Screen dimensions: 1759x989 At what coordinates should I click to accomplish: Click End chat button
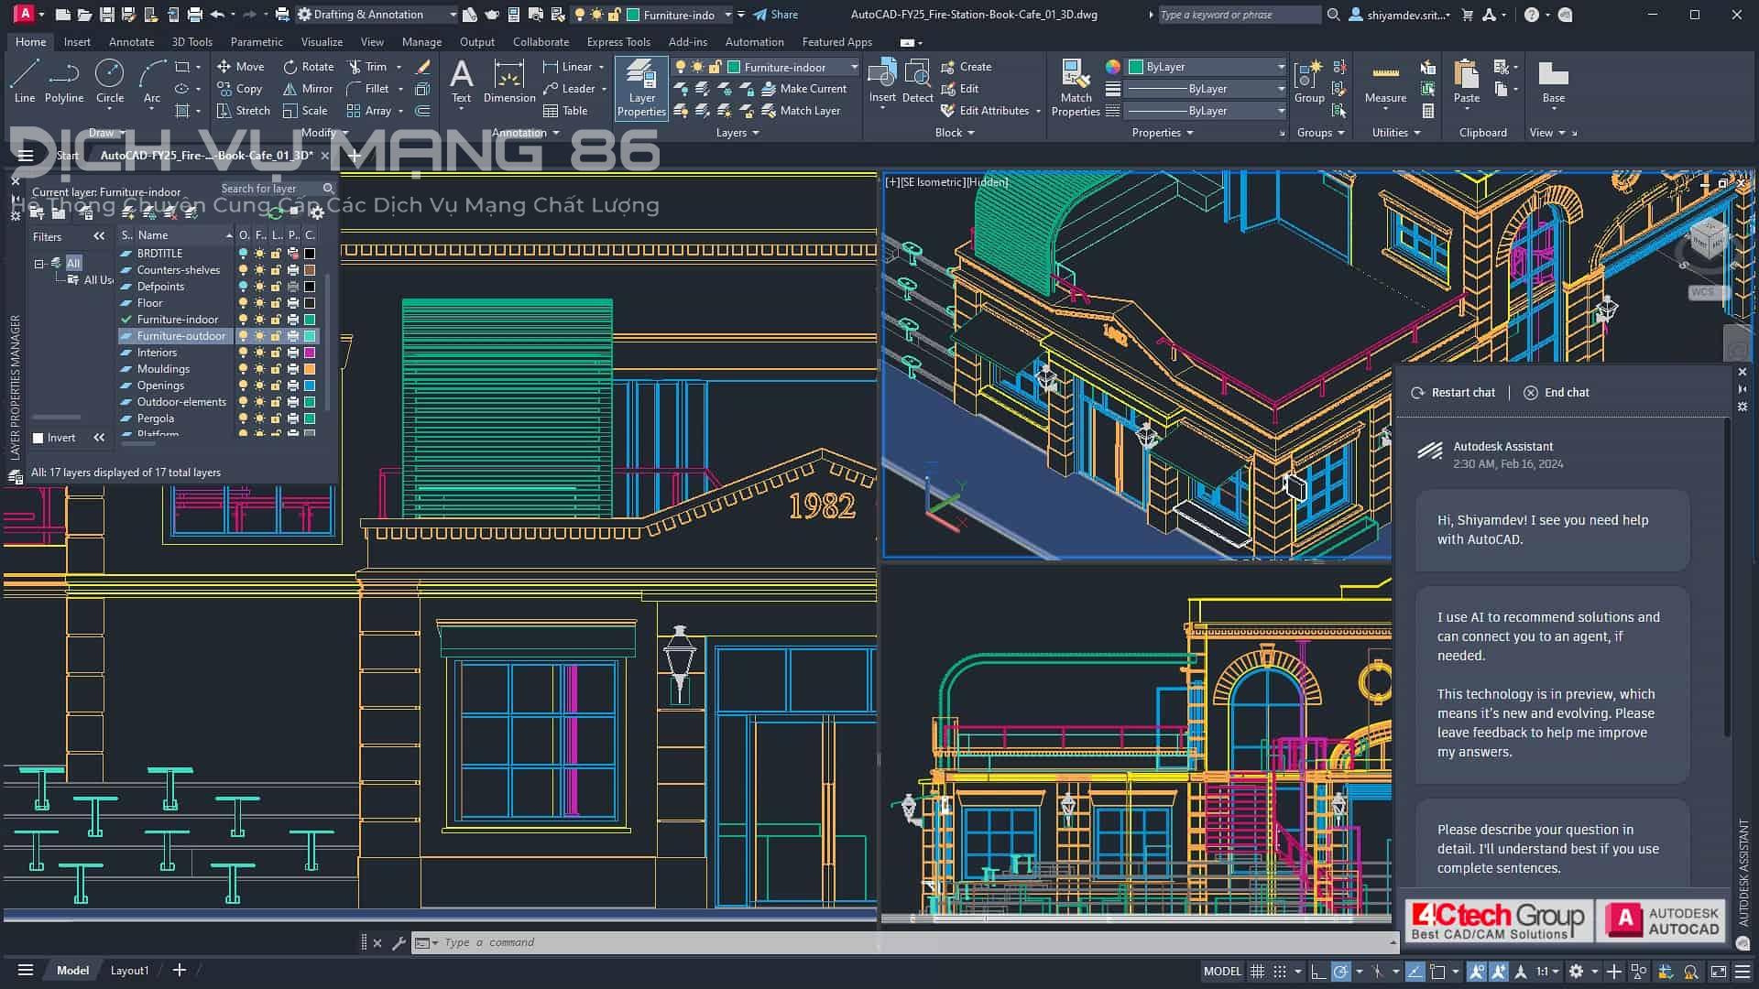(1557, 393)
